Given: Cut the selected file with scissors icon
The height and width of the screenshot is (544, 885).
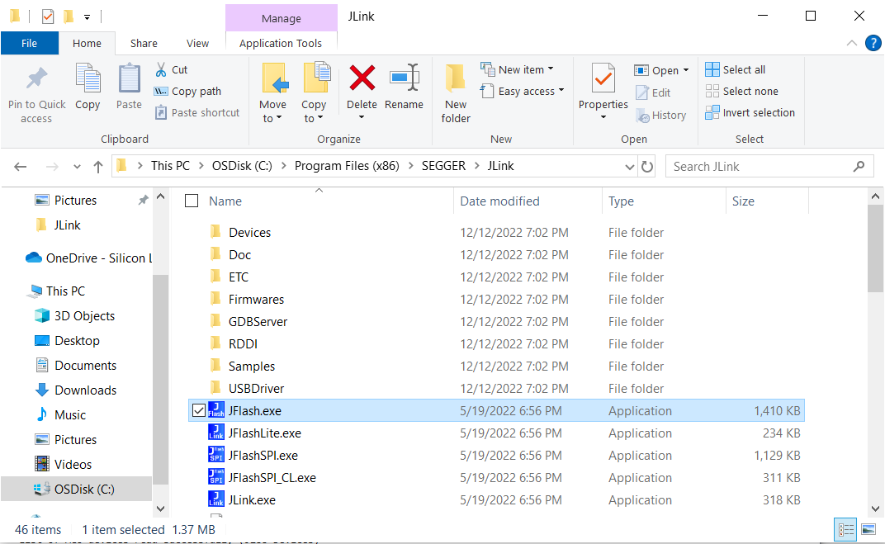Looking at the screenshot, I should click(161, 70).
